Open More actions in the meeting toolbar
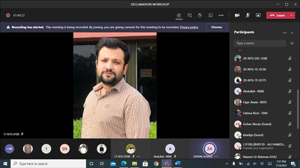Image resolution: width=300 pixels, height=168 pixels. pos(221,15)
